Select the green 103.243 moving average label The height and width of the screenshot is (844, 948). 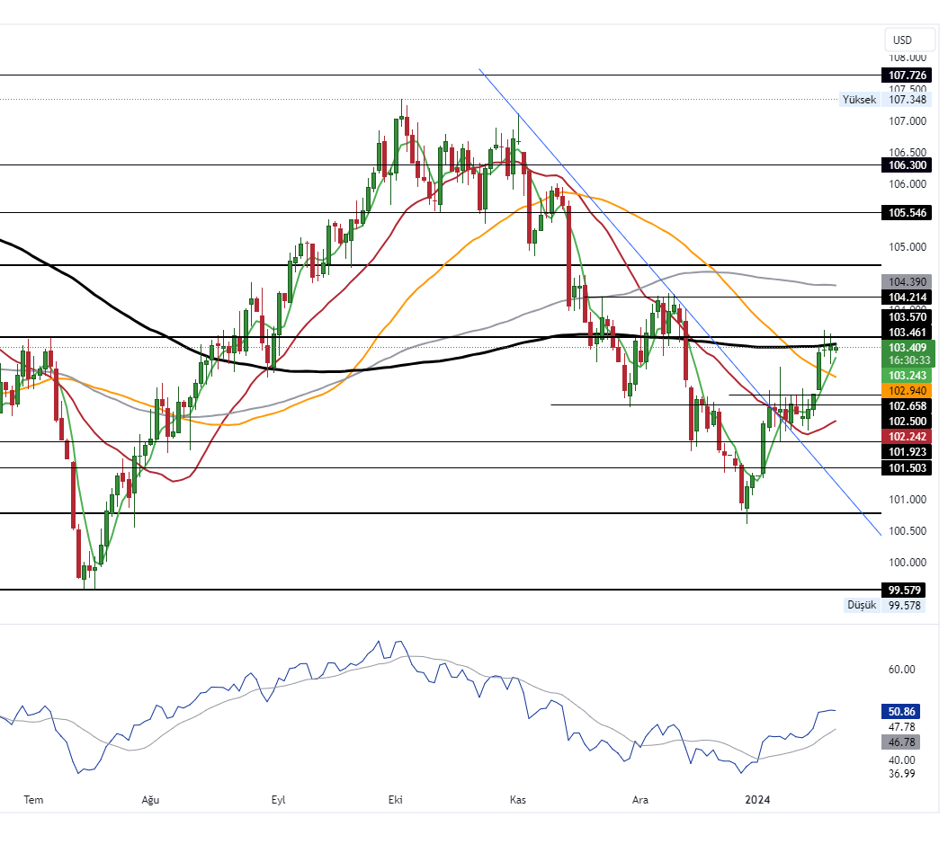(x=908, y=375)
